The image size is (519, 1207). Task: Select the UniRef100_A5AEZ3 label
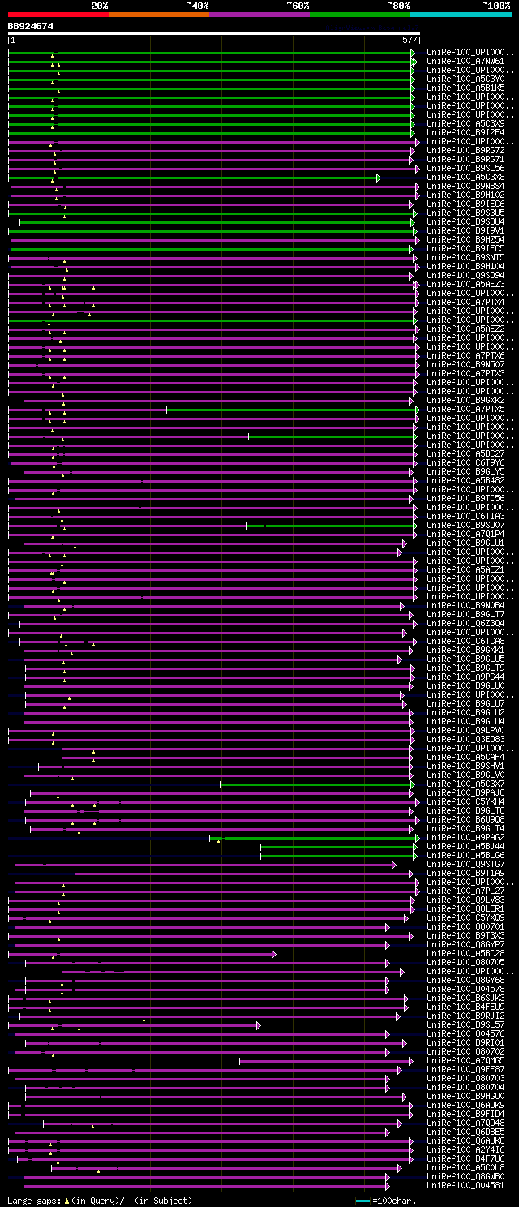[465, 285]
